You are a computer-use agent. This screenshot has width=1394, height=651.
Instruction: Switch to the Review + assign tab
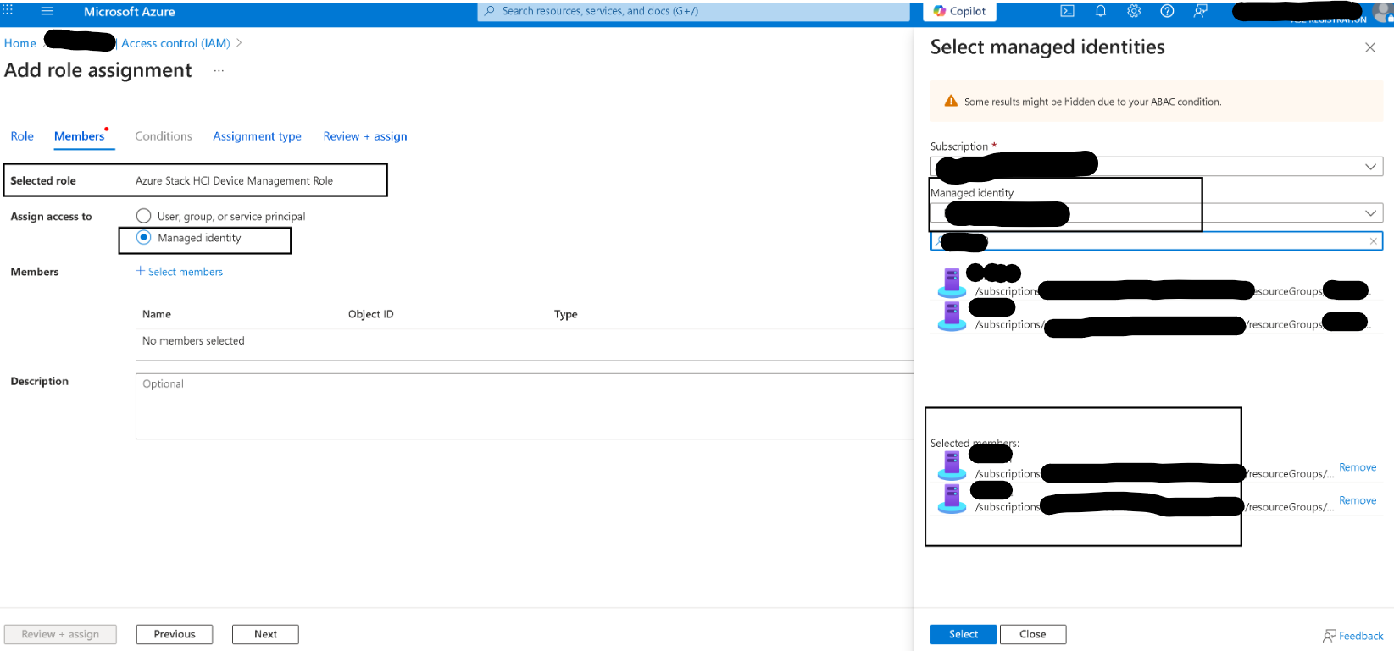(x=365, y=136)
